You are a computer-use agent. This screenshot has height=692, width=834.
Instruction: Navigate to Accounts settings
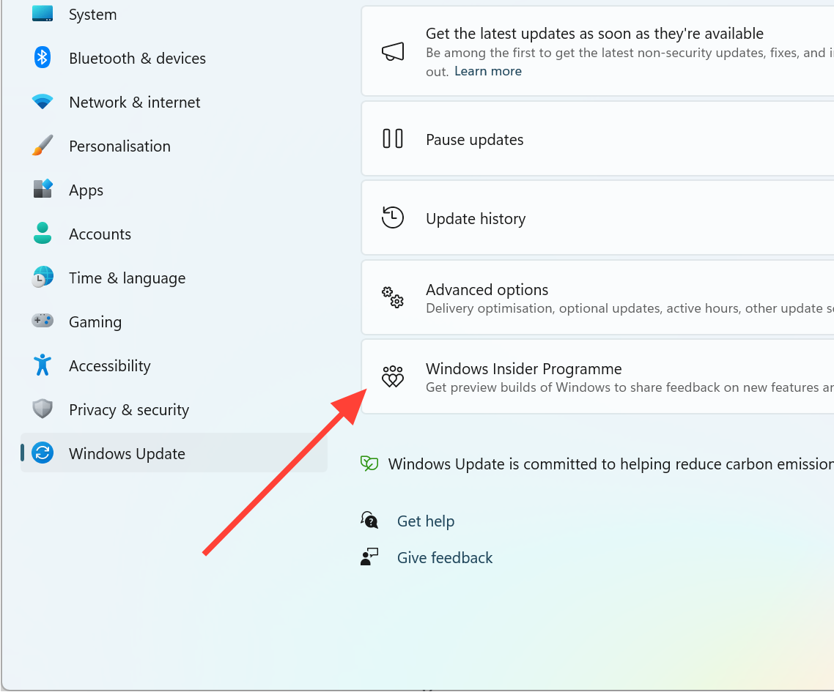tap(174, 234)
